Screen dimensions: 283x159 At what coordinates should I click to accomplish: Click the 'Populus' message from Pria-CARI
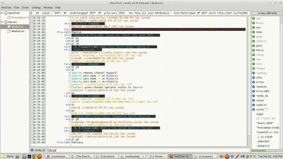[x=76, y=32]
